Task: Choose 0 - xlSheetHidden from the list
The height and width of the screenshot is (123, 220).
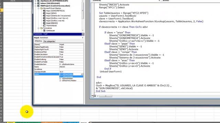Action: (x=71, y=79)
